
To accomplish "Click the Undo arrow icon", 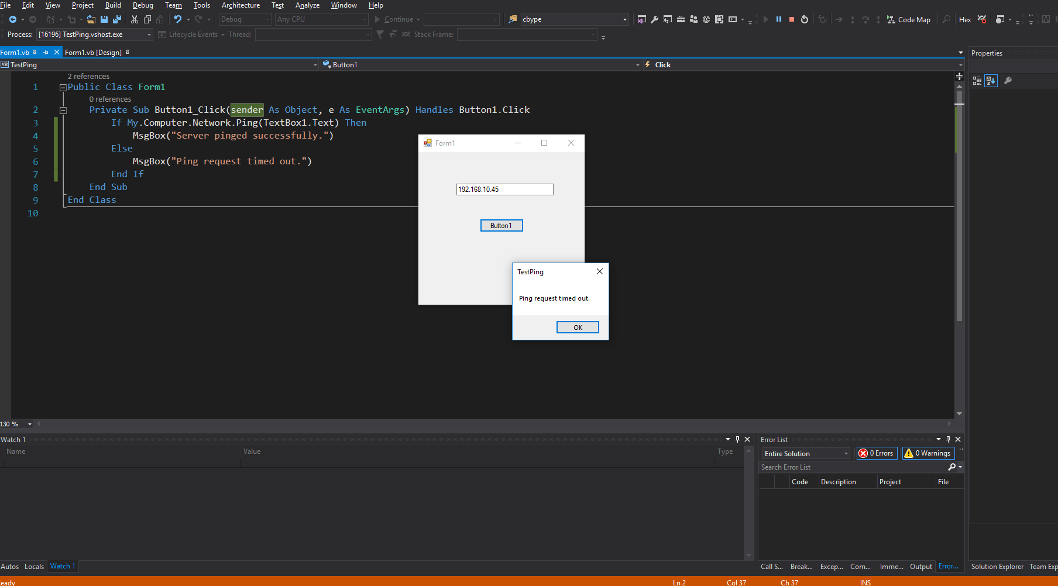I will coord(178,19).
